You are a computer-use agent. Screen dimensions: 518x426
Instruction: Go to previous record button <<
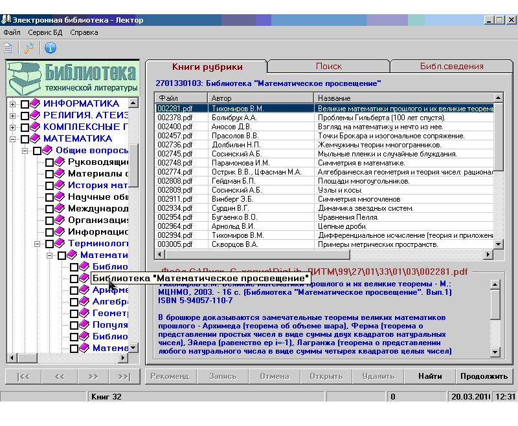point(60,376)
